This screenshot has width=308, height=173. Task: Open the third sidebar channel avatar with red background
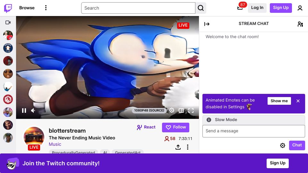tap(8, 61)
